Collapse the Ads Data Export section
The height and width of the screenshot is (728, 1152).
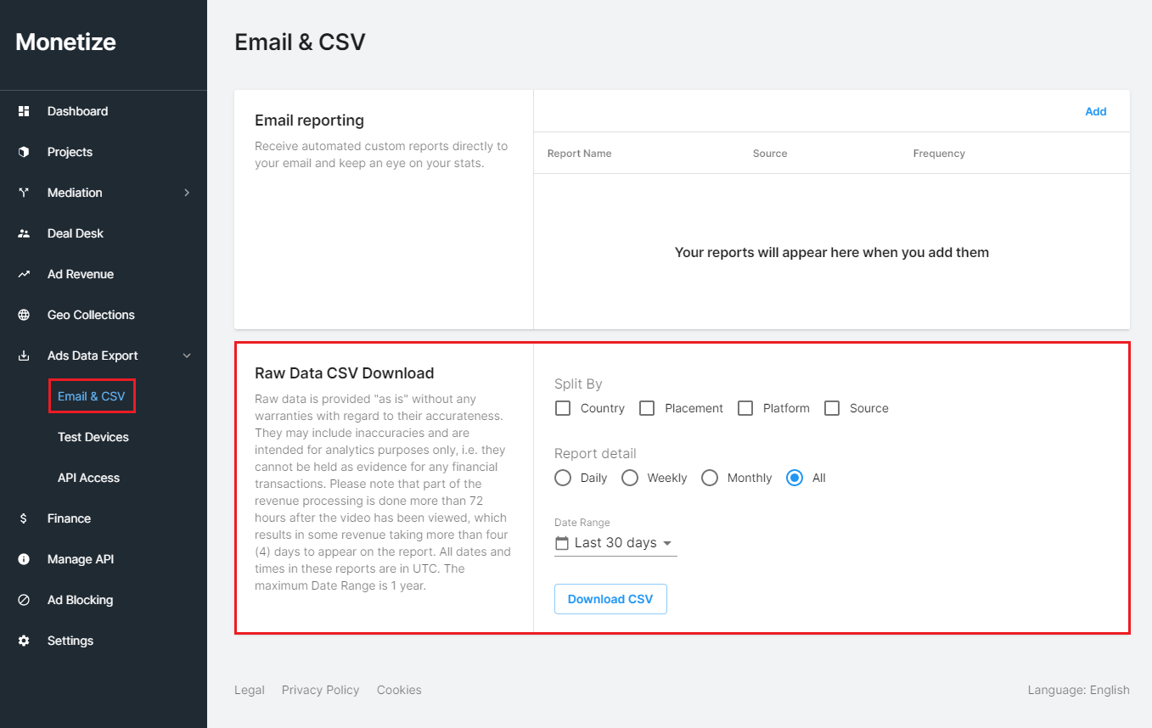(187, 356)
